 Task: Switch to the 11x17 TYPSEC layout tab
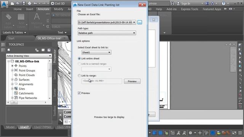(43, 127)
